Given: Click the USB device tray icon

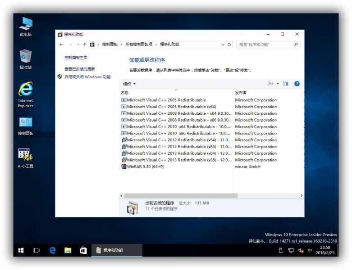Looking at the screenshot, I should tap(281, 250).
